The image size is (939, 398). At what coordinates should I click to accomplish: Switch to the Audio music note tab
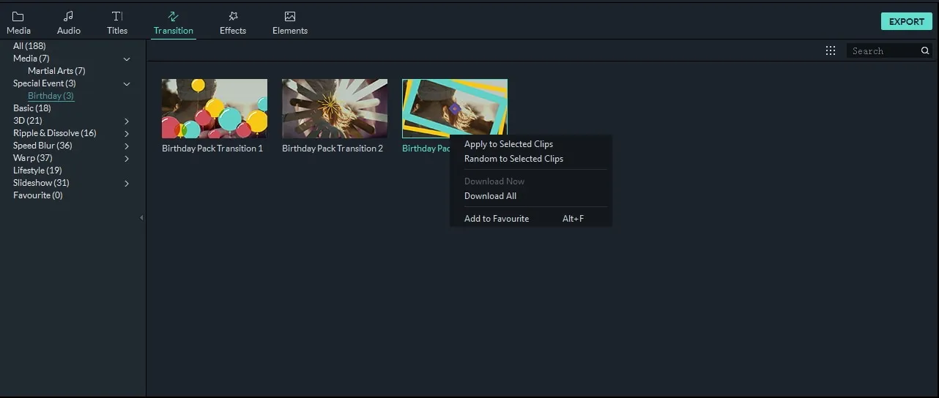point(69,23)
